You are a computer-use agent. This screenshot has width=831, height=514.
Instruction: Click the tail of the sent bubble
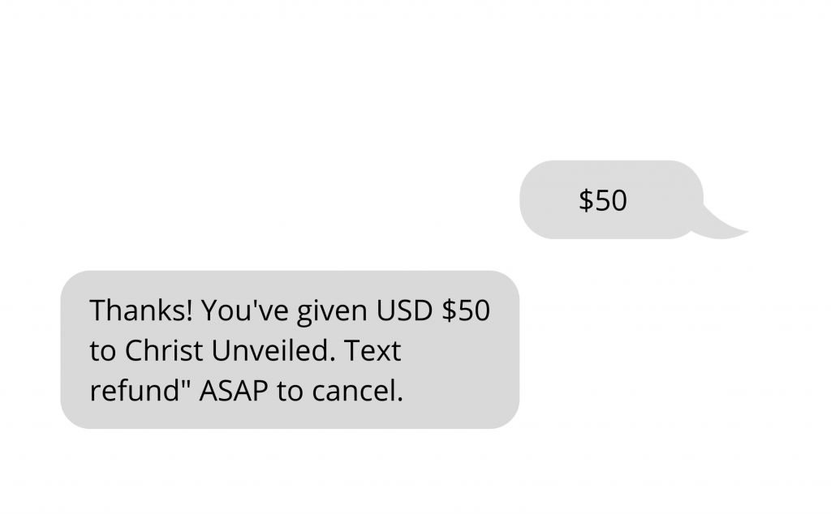pyautogui.click(x=726, y=228)
